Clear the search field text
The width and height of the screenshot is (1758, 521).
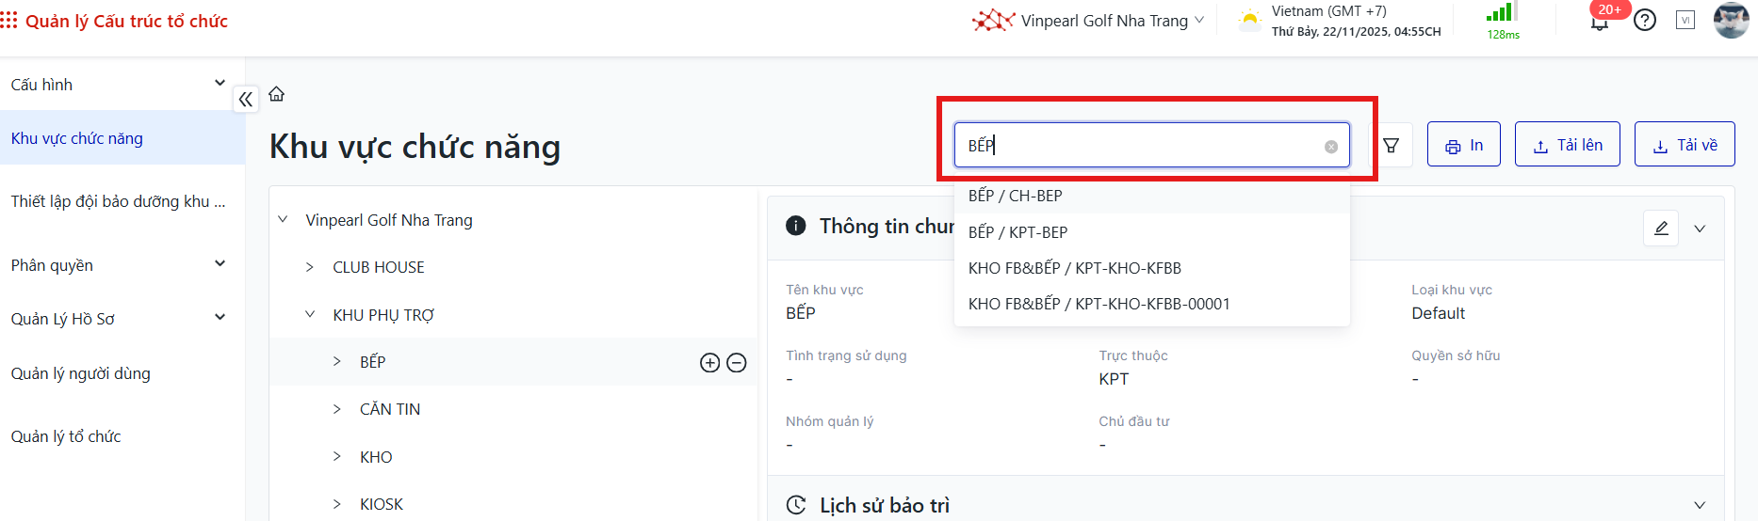[1330, 147]
